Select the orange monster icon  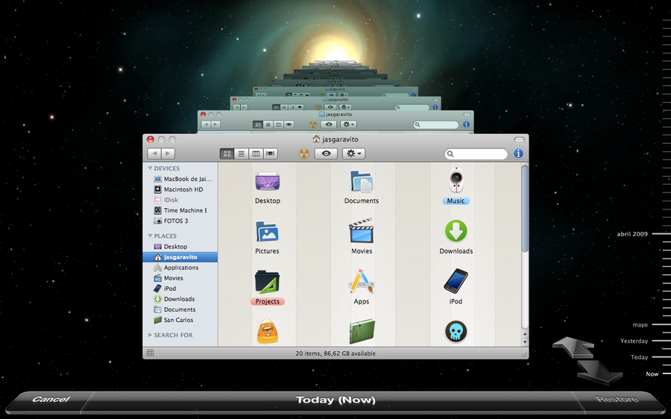268,332
